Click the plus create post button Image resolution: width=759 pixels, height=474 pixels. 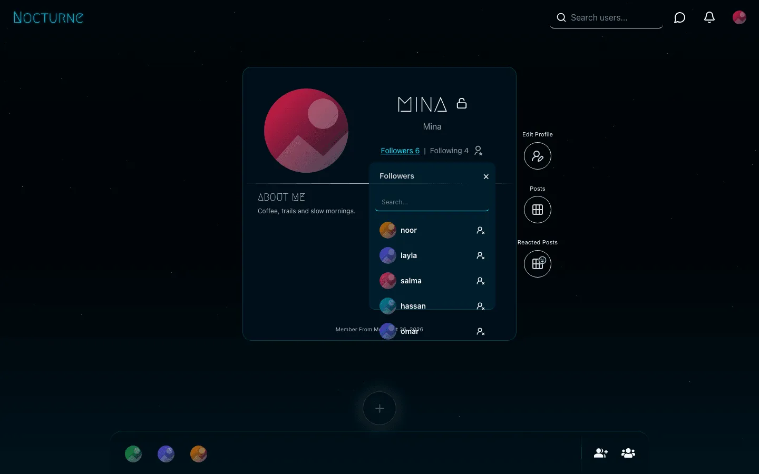click(x=379, y=408)
